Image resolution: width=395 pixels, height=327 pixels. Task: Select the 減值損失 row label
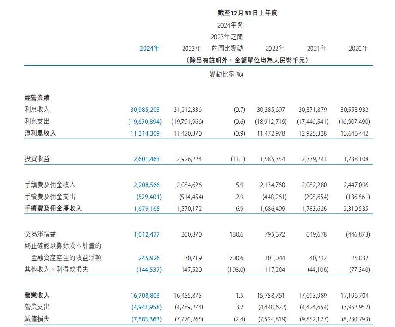pos(37,320)
